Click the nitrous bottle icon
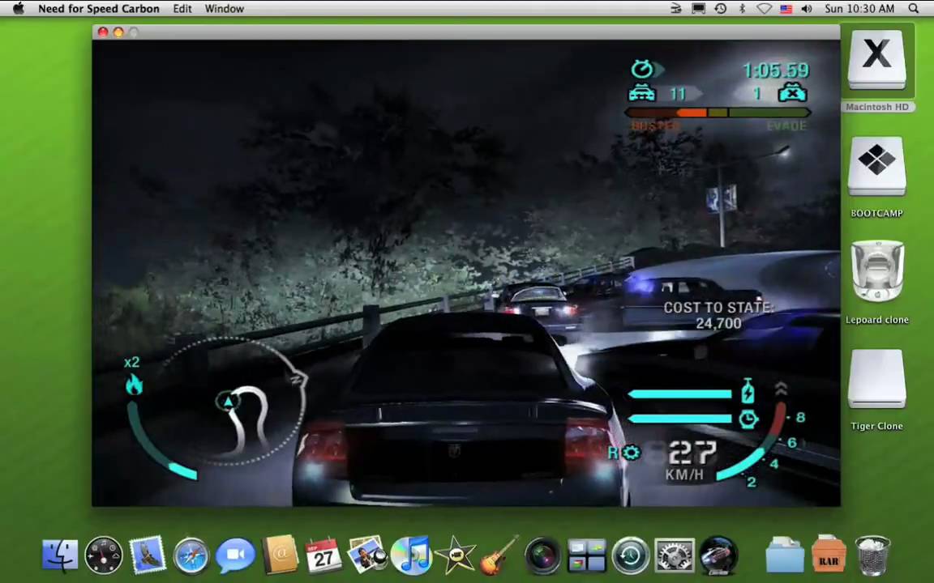The width and height of the screenshot is (934, 583). pos(748,393)
